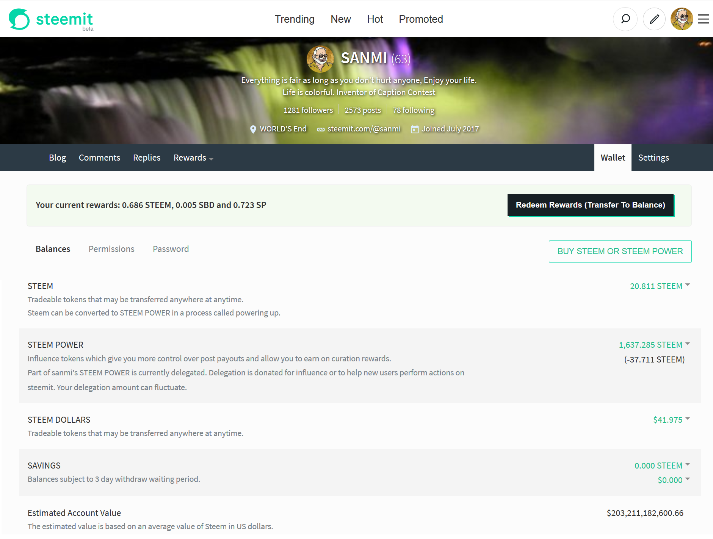The height and width of the screenshot is (539, 713).
Task: Open the Replies tab
Action: pos(147,158)
